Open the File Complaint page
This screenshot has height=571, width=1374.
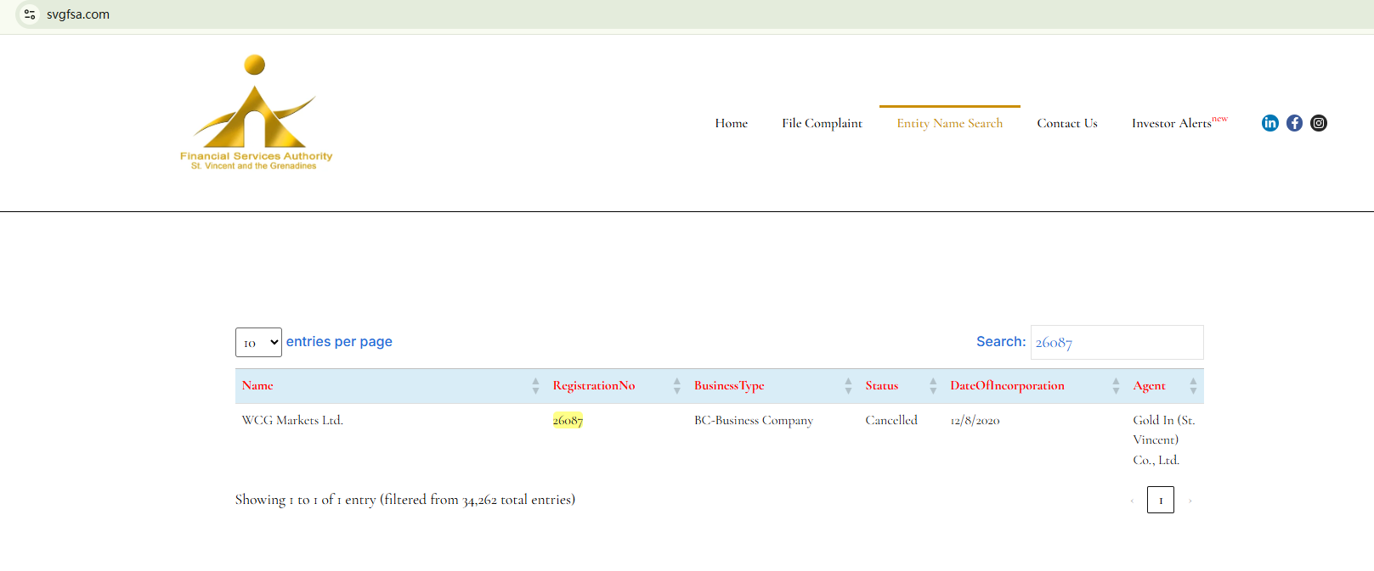tap(822, 123)
